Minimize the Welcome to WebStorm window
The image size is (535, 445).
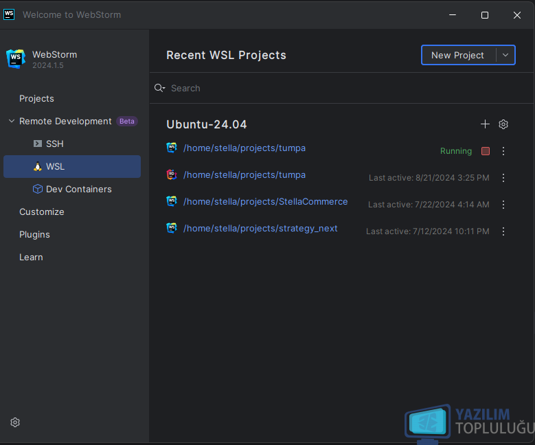(453, 14)
